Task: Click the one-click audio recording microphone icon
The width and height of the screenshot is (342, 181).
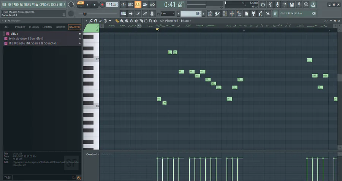Action: [x=277, y=5]
